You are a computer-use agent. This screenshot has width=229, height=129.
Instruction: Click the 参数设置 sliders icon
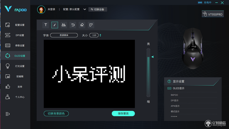click(8, 45)
